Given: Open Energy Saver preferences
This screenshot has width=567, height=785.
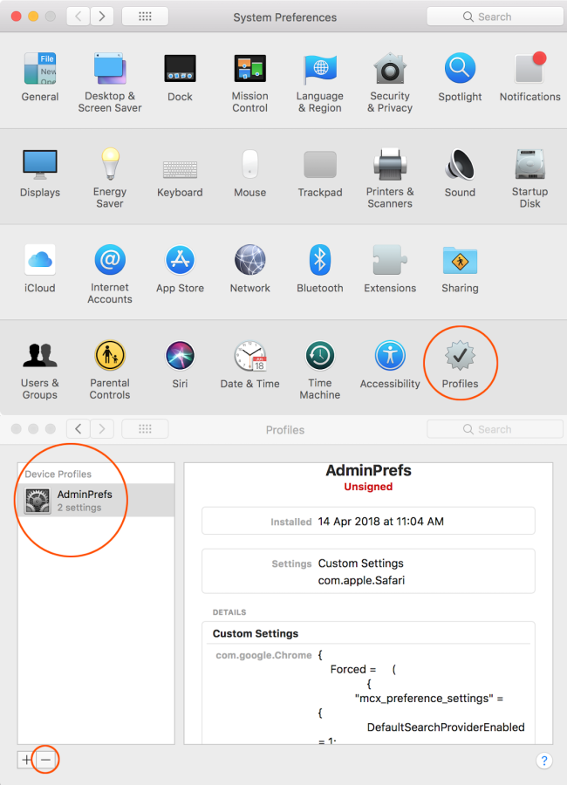Looking at the screenshot, I should pos(110,178).
